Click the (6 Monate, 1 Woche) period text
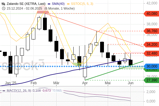This screenshot has height=106, width=159. coord(59,9)
